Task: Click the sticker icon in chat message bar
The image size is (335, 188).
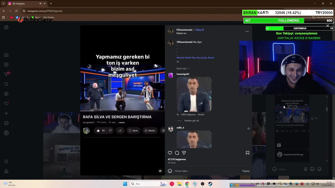Action: click(319, 169)
